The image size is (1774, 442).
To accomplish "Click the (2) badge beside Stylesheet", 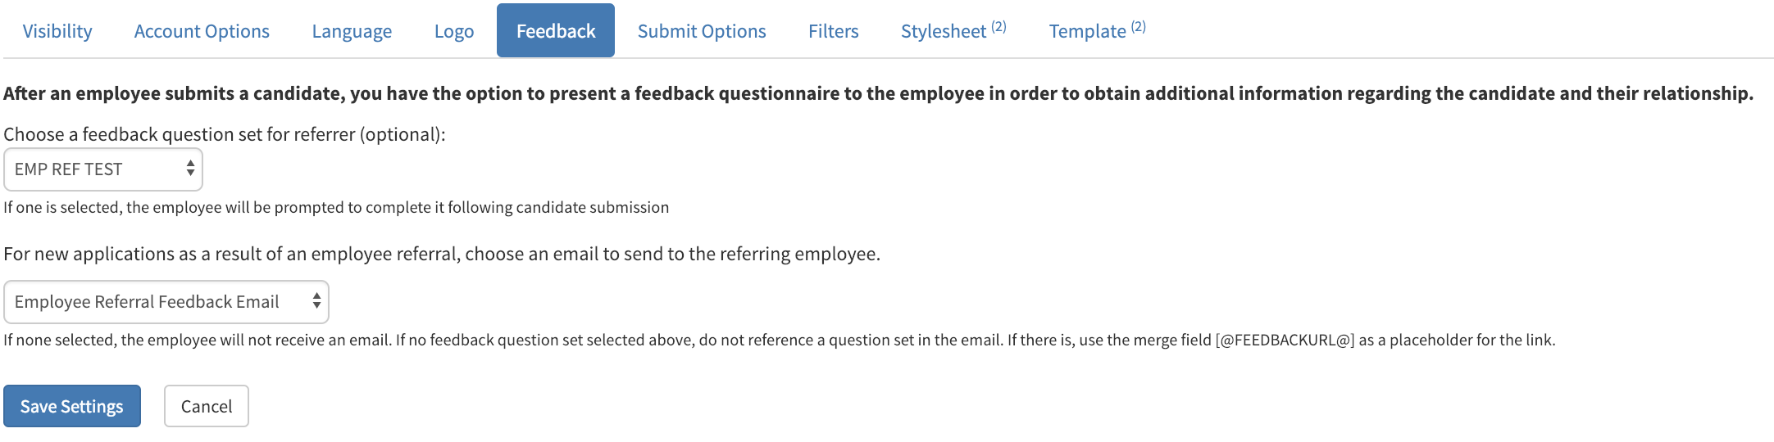I will [x=998, y=26].
